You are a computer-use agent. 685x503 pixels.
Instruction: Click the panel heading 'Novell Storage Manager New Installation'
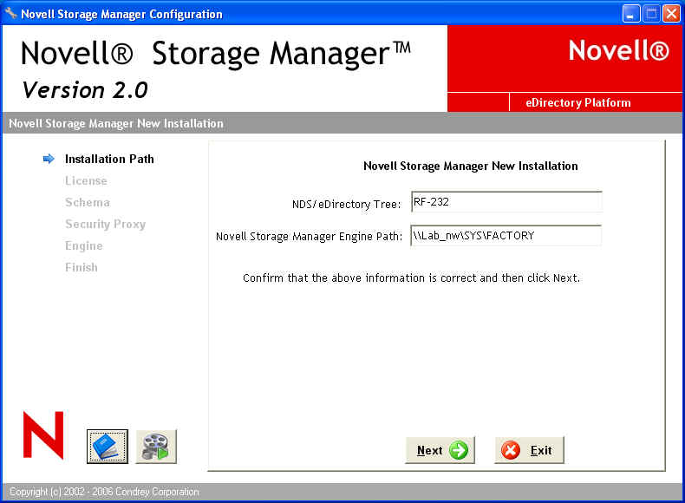pos(471,166)
